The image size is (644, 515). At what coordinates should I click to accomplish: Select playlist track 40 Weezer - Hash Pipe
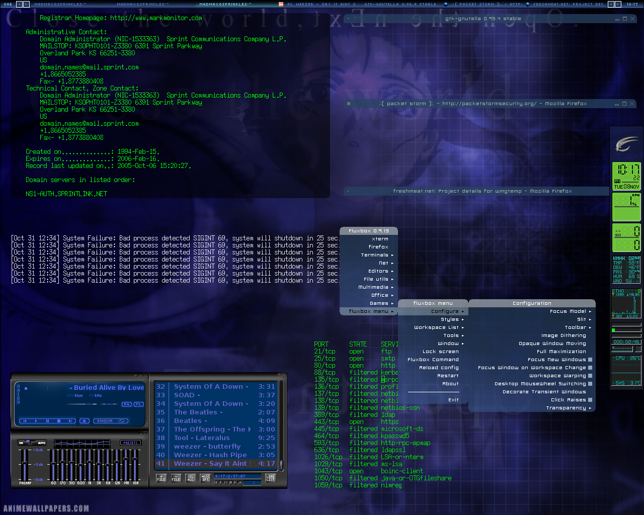pyautogui.click(x=215, y=455)
